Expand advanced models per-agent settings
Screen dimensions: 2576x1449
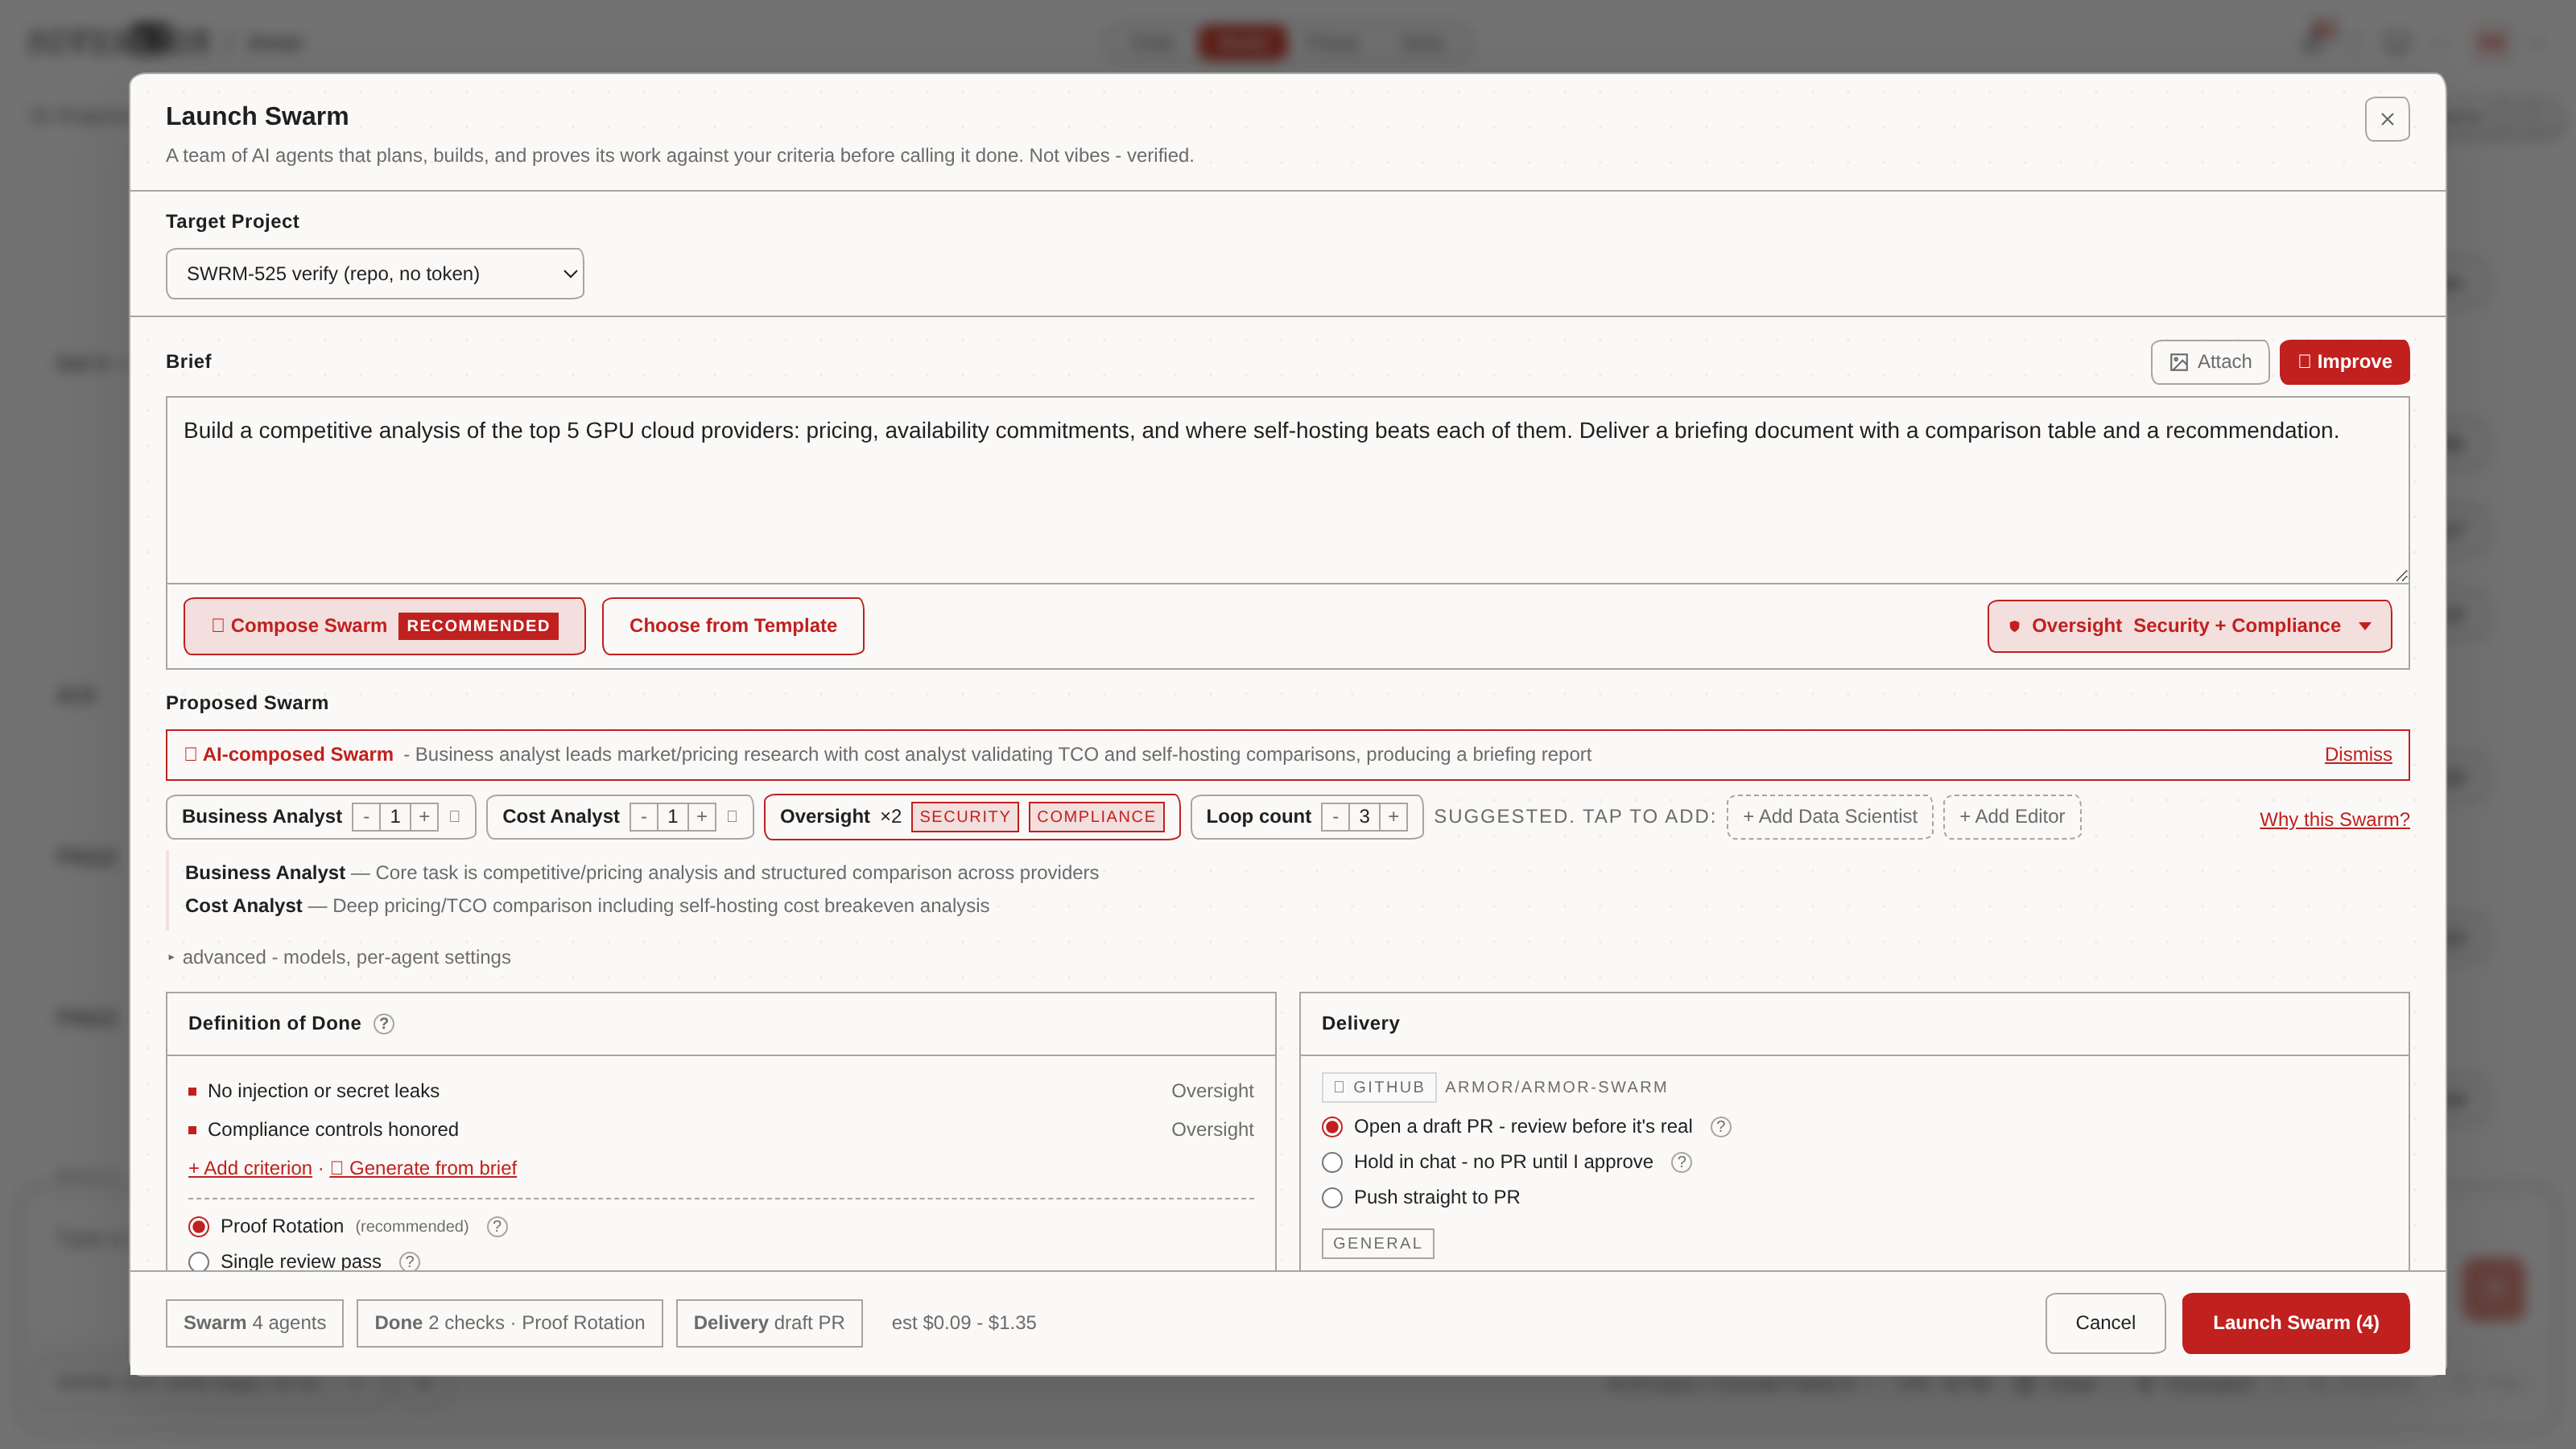(340, 957)
